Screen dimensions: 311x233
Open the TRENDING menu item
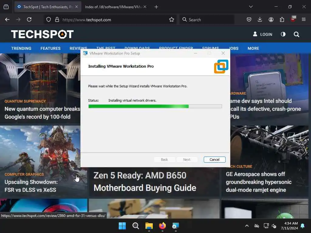coord(21,48)
